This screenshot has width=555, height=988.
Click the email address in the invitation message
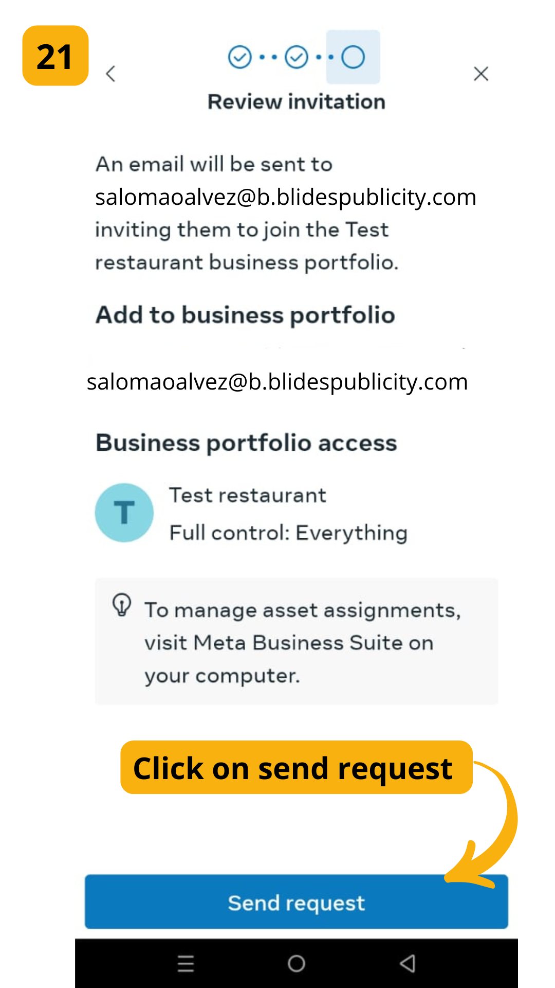(286, 197)
